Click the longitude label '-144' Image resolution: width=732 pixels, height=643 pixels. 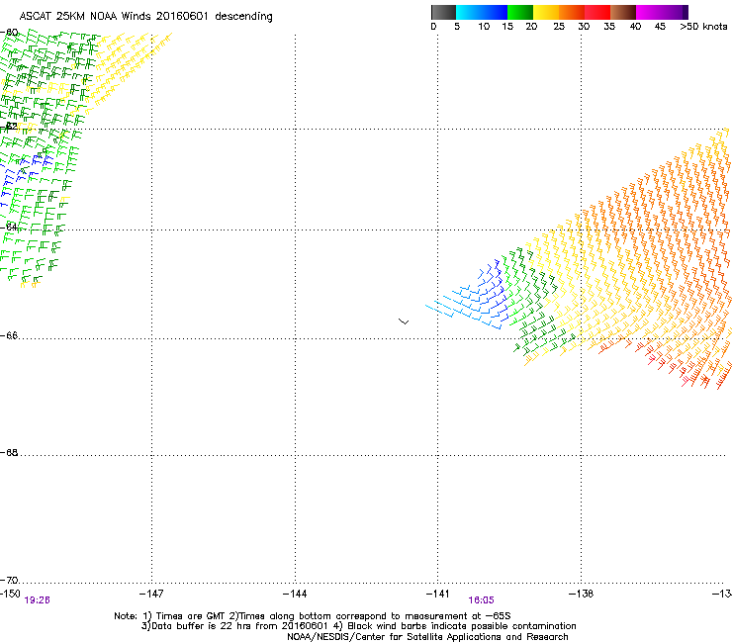pyautogui.click(x=295, y=594)
